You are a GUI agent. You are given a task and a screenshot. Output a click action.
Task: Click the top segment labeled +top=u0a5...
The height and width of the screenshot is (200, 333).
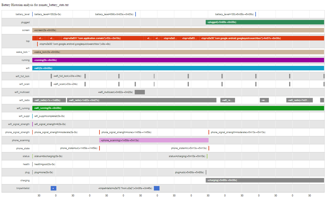(x=170, y=38)
